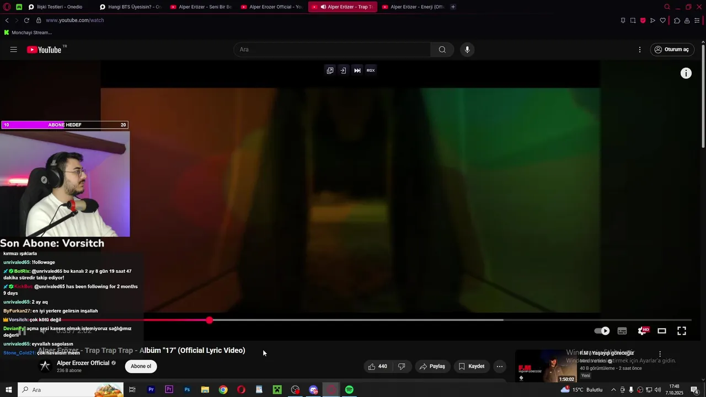Open the 15°C Bulutlu weather widget
Viewport: 706px width, 397px height.
[x=582, y=390]
